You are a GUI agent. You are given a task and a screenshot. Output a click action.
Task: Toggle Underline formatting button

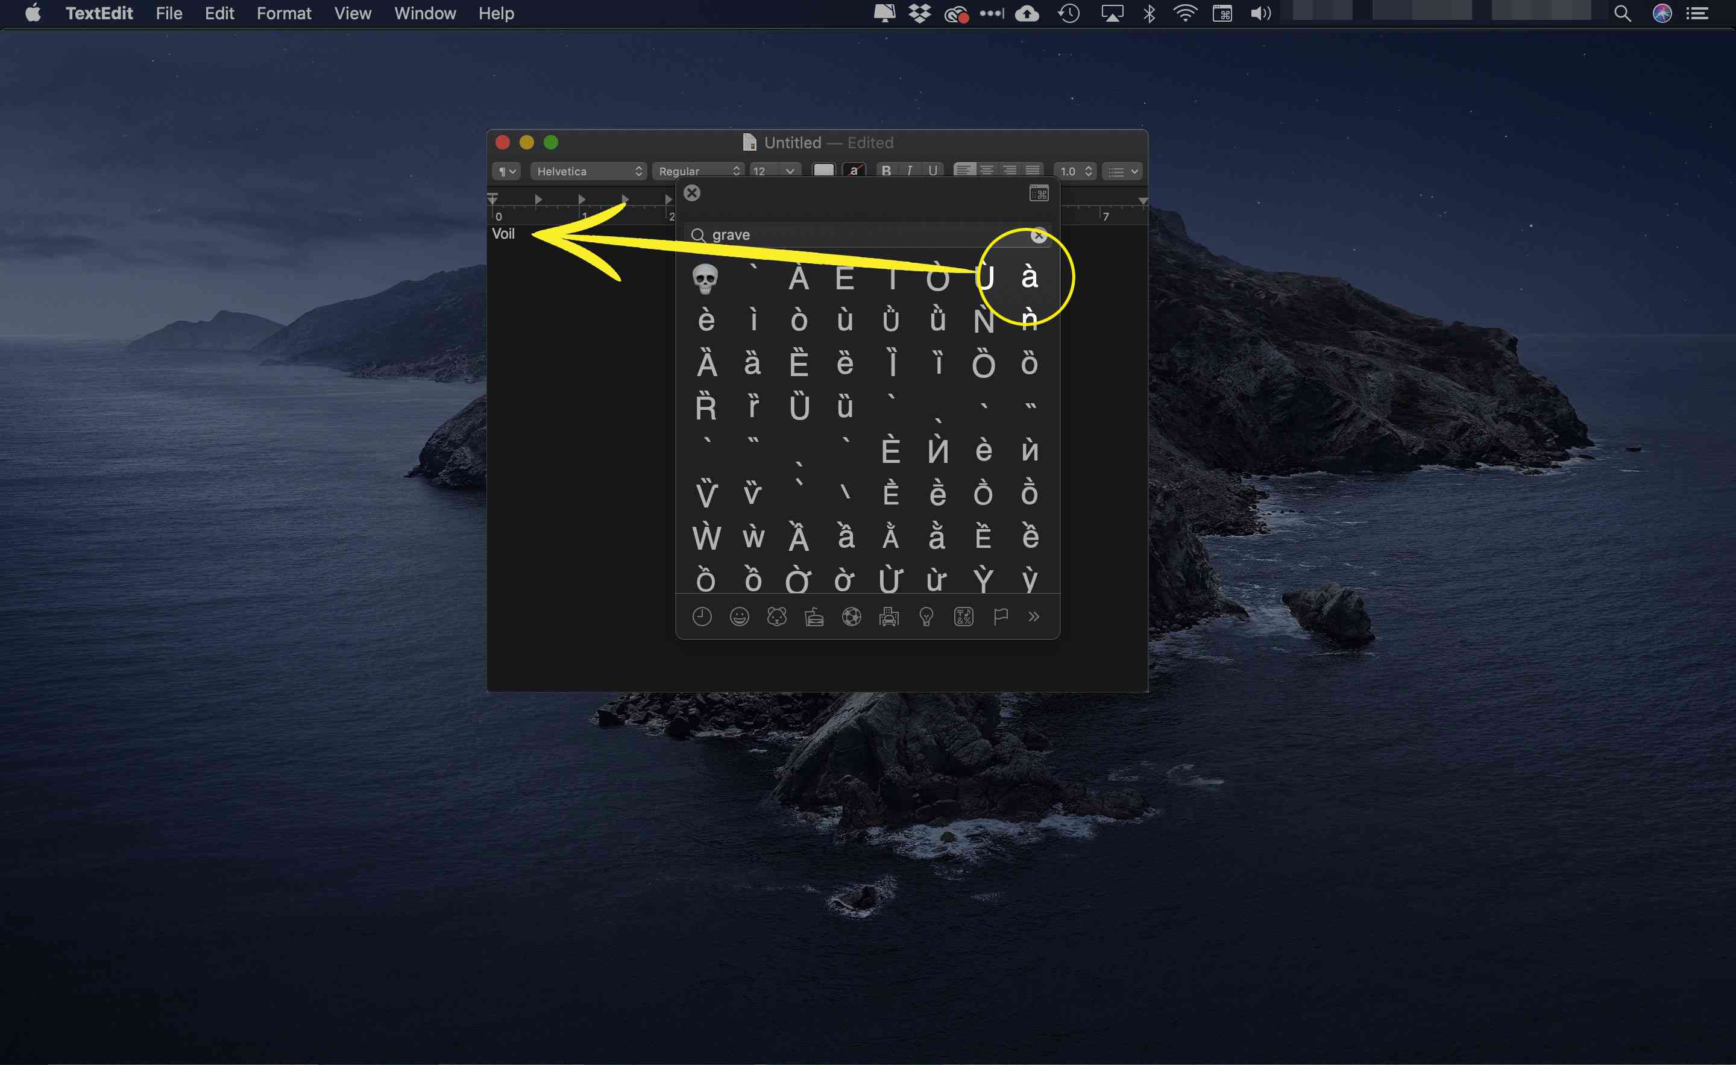coord(934,170)
